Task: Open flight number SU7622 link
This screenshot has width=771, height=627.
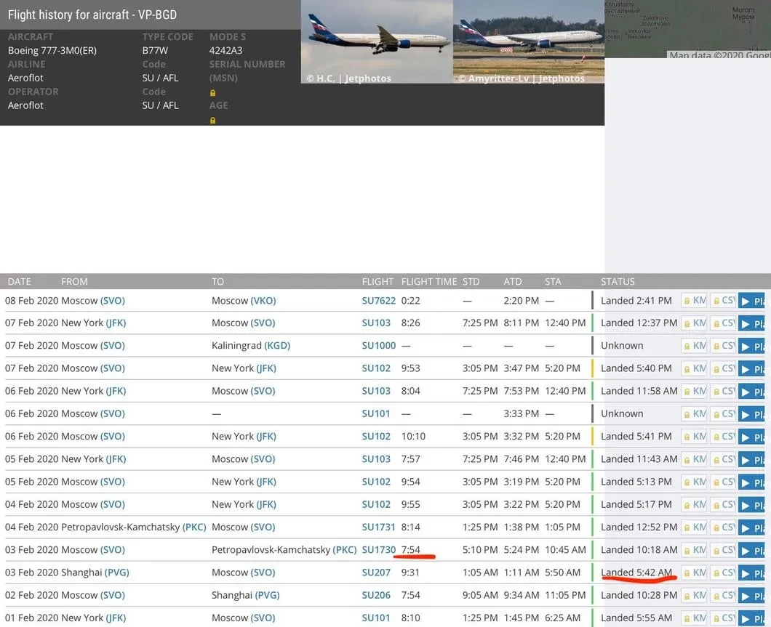Action: (378, 301)
